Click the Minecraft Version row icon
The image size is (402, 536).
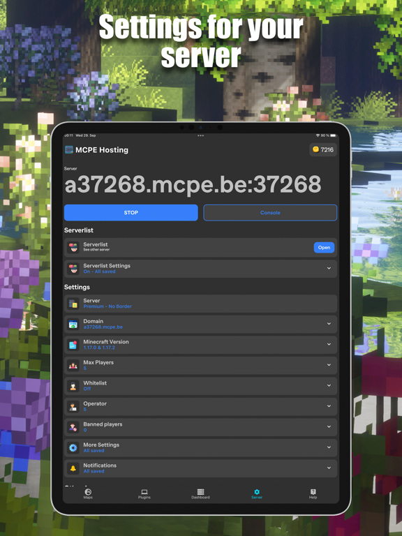73,345
